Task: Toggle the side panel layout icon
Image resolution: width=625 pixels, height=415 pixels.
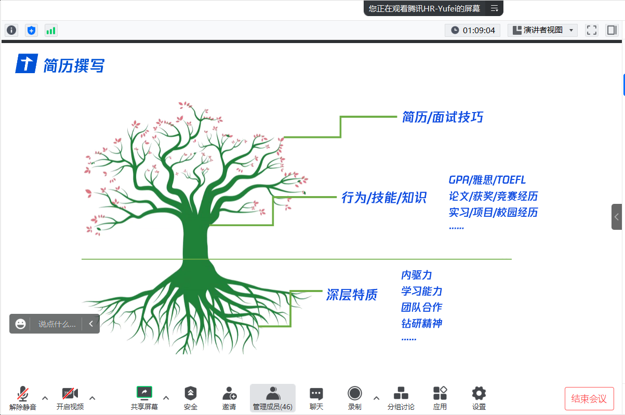Action: [x=611, y=30]
